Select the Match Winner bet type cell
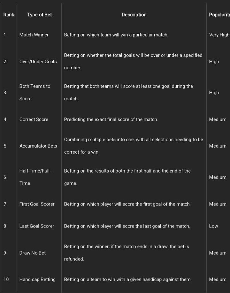This screenshot has height=293, width=230. pyautogui.click(x=34, y=35)
